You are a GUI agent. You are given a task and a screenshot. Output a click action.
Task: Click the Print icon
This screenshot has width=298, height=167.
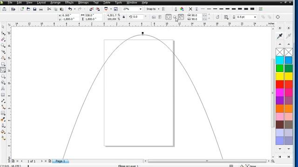tap(41, 9)
